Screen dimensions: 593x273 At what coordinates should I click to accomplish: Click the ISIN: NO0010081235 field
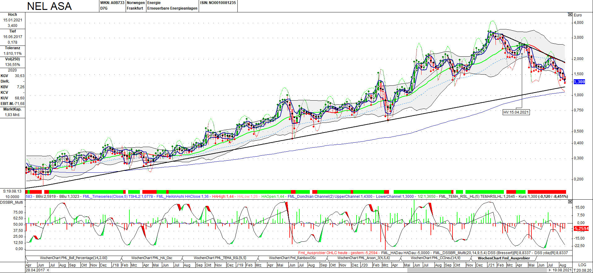tap(218, 3)
